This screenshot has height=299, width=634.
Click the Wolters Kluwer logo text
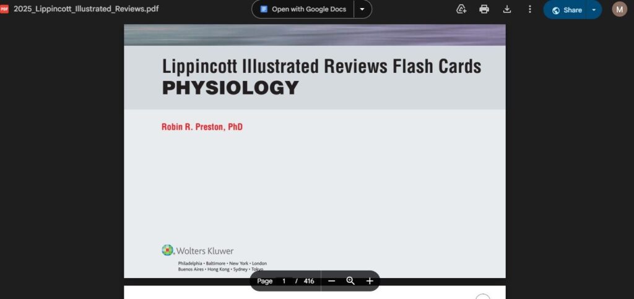point(205,251)
